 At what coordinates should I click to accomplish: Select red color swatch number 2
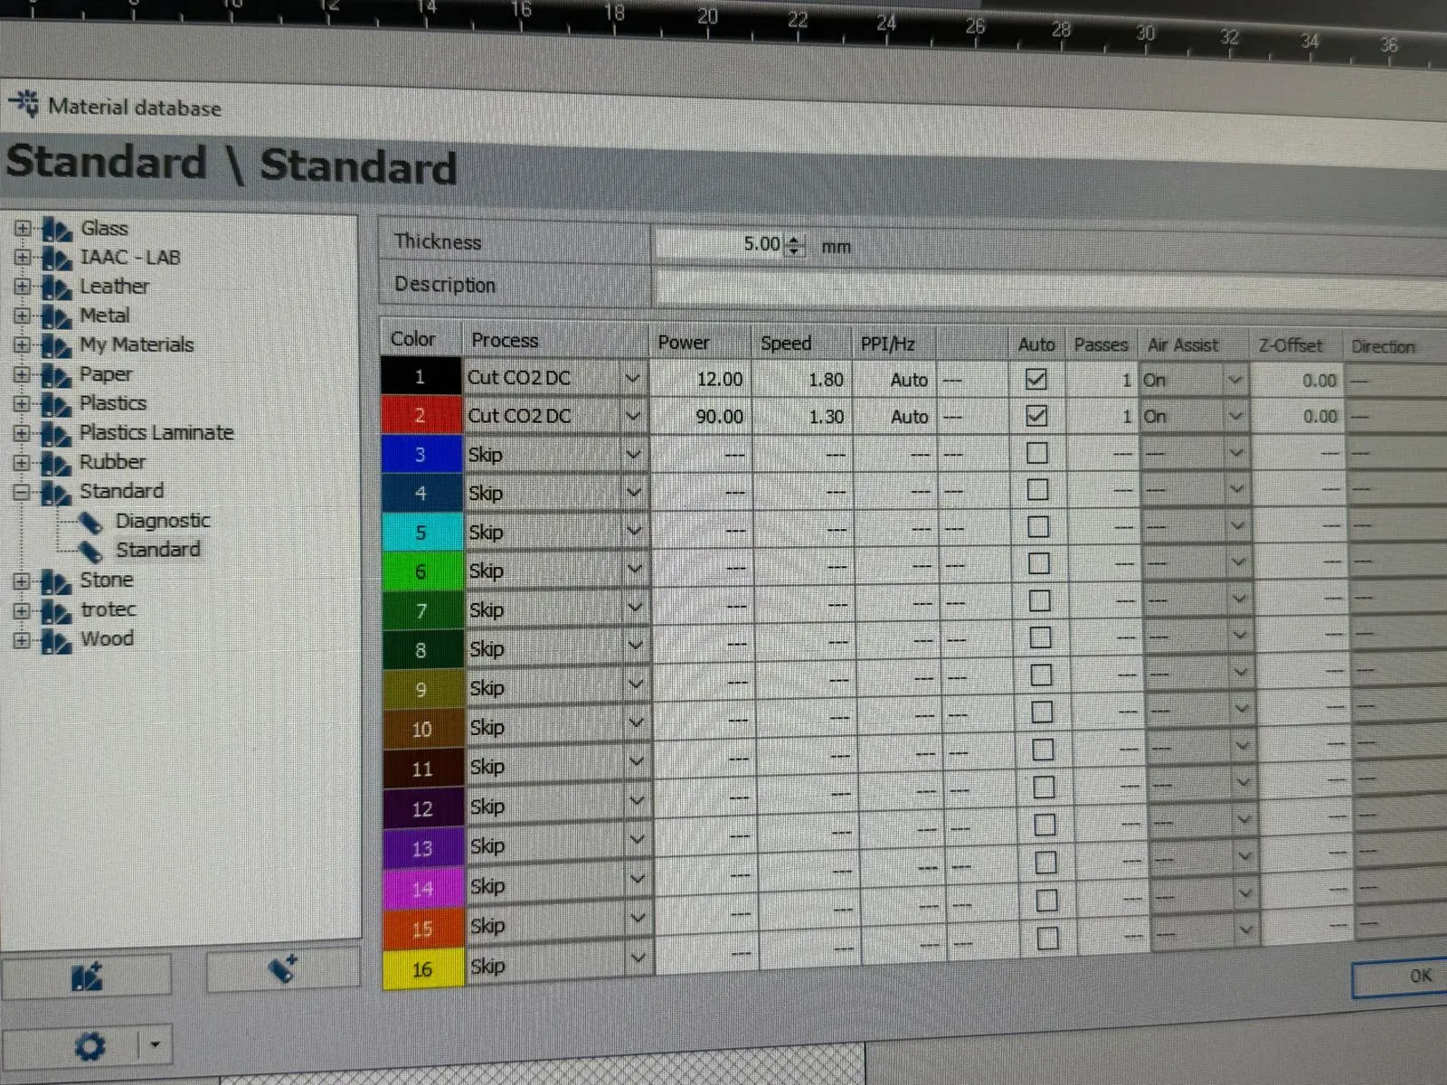tap(421, 415)
